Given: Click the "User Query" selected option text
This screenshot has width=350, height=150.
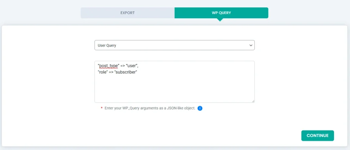Looking at the screenshot, I should click(x=107, y=45).
